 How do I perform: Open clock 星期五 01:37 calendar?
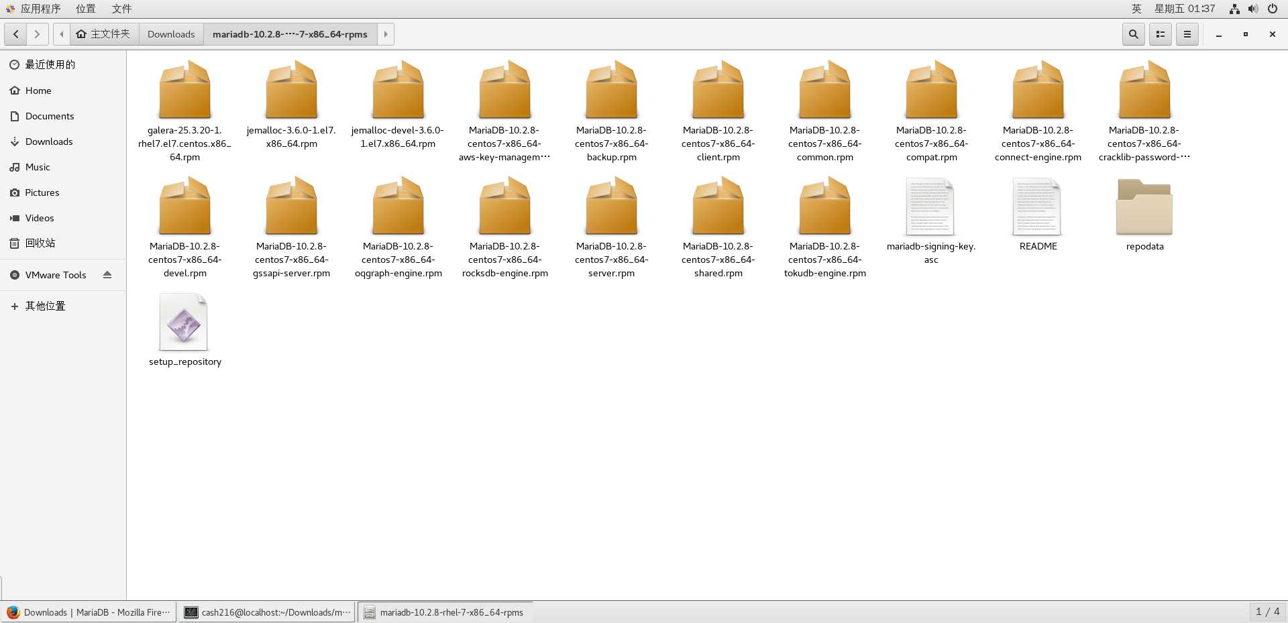click(1185, 9)
